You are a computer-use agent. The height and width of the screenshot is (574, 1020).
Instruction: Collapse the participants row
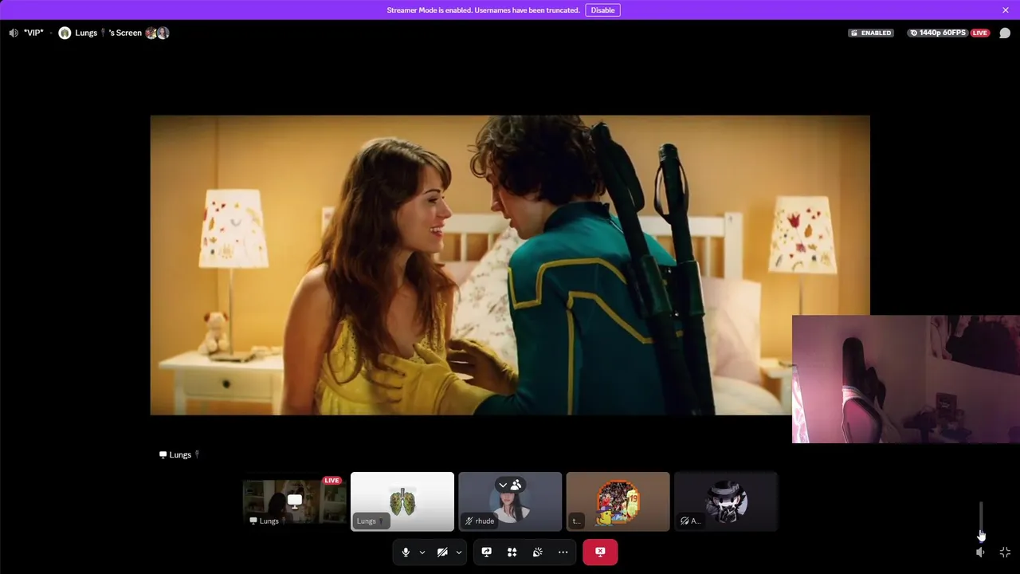point(502,485)
